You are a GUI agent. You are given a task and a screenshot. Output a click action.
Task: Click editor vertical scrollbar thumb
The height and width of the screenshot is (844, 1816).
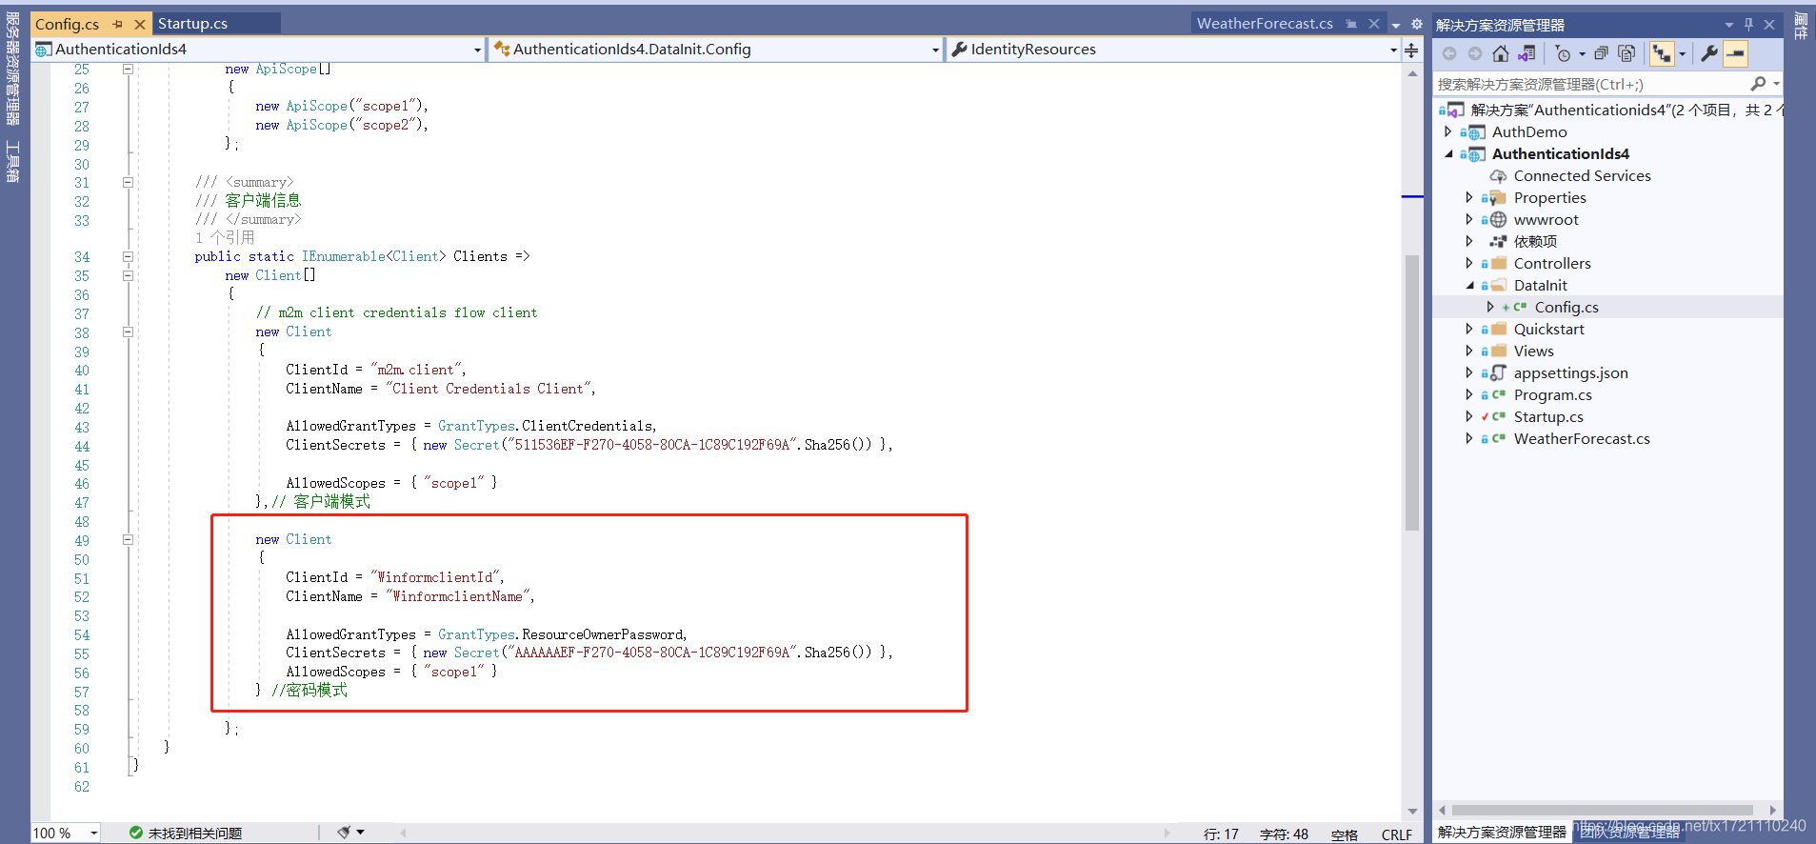(x=1411, y=392)
